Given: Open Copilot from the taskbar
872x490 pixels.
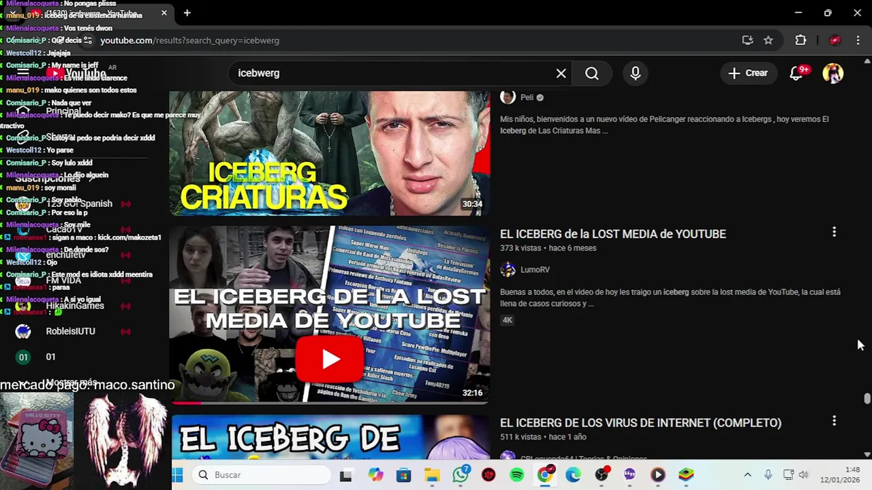Looking at the screenshot, I should coord(375,475).
